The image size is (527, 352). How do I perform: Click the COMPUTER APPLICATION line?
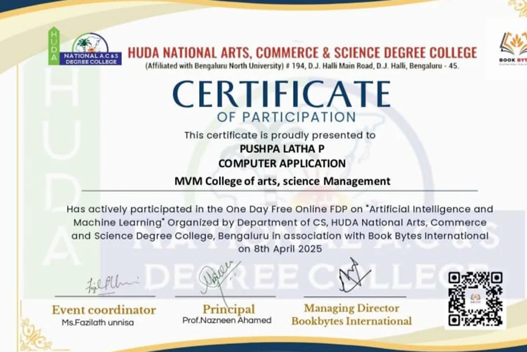[x=282, y=163]
